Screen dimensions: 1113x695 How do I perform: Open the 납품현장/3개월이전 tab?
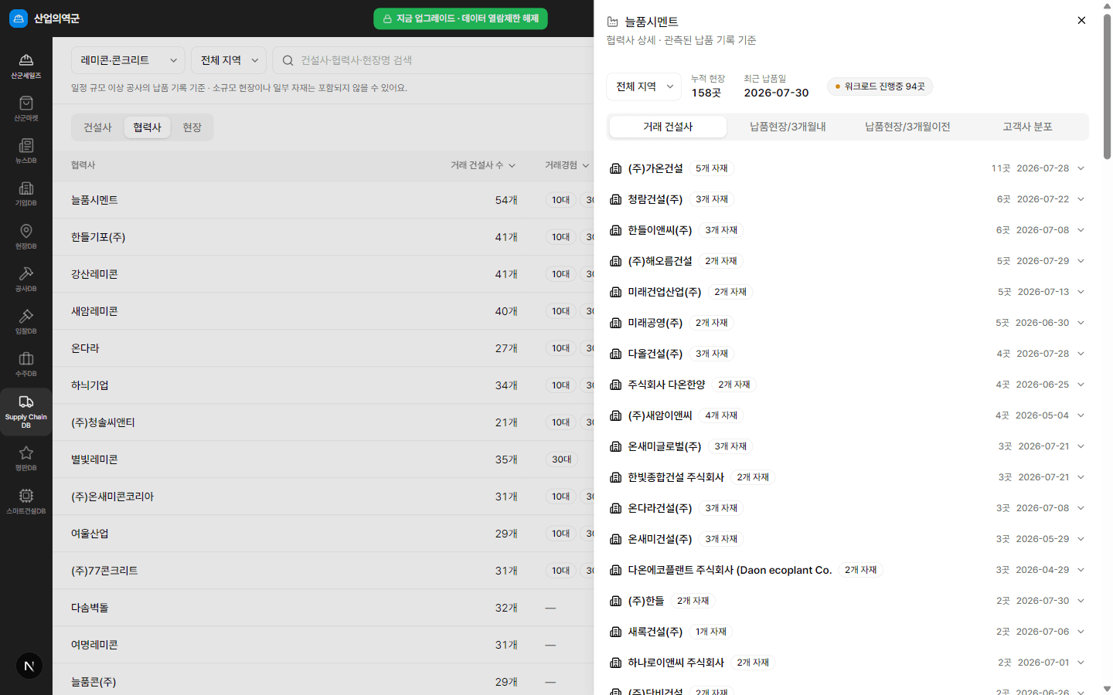pyautogui.click(x=907, y=127)
